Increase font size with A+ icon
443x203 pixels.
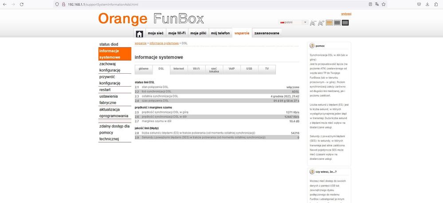[321, 23]
